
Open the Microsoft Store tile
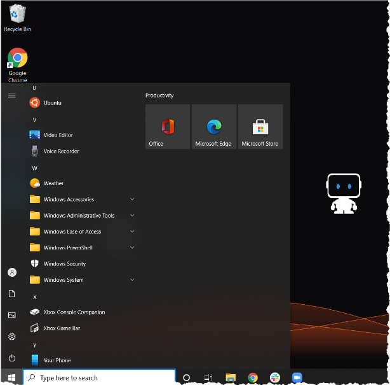click(x=260, y=127)
